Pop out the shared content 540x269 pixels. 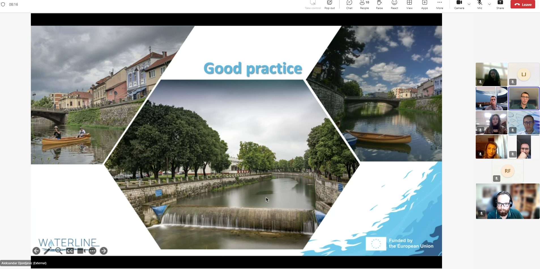click(x=330, y=5)
